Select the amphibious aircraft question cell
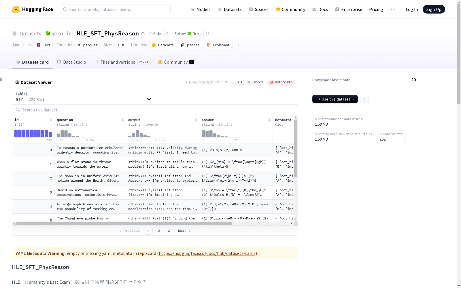Viewport: 461px width, 288px height. (x=90, y=206)
